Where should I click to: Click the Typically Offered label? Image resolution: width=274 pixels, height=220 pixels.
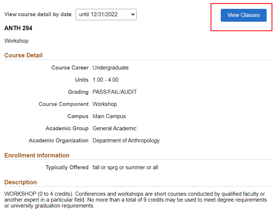coord(67,167)
